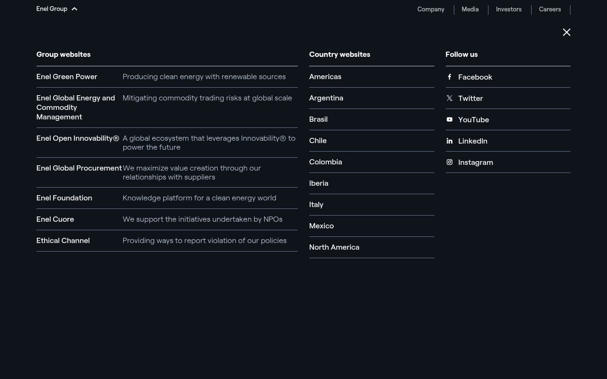Image resolution: width=607 pixels, height=379 pixels.
Task: Click the 'Follow us' heading
Action: coord(461,54)
